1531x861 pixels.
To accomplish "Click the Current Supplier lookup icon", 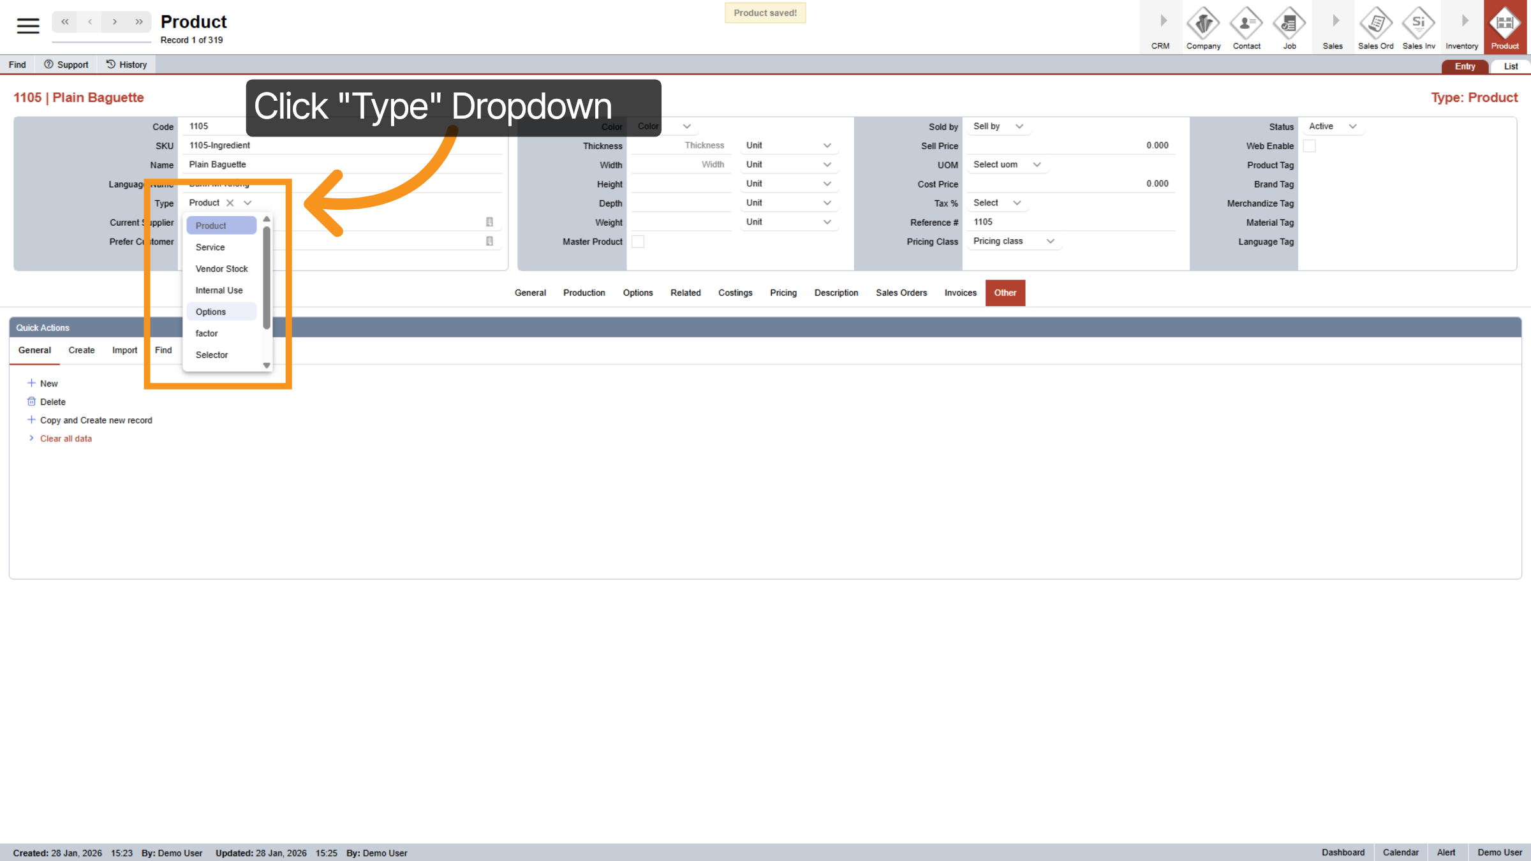I will point(489,222).
